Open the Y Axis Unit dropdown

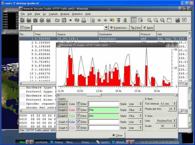pyautogui.click(x=166, y=121)
